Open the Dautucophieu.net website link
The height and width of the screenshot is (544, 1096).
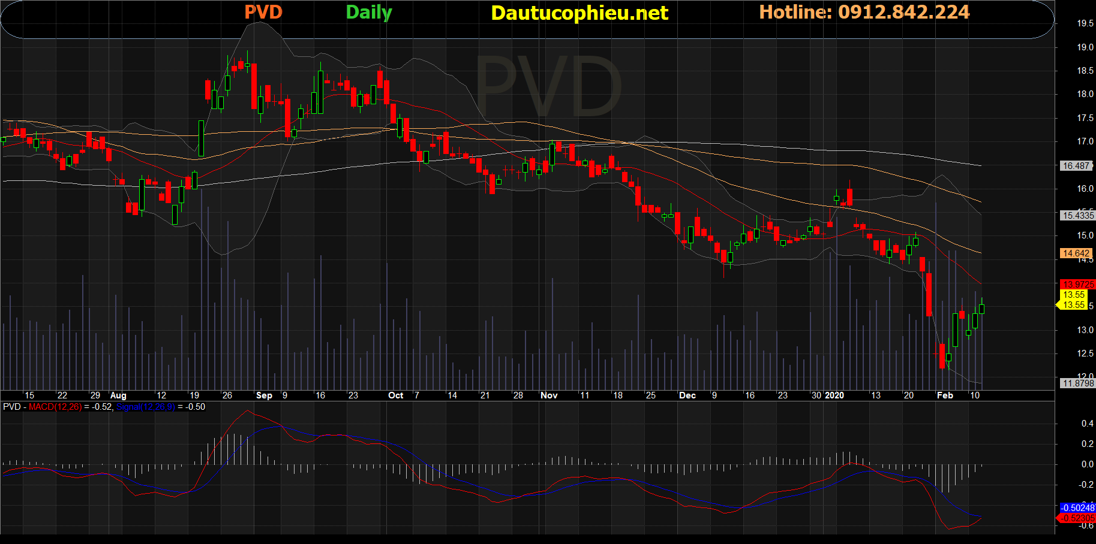[579, 13]
